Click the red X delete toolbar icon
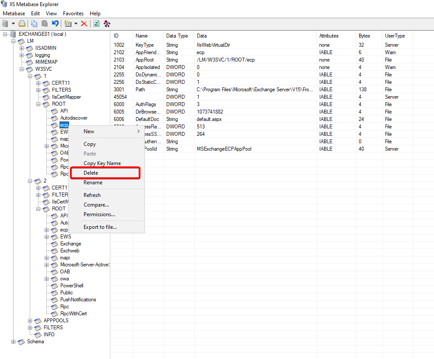 click(84, 24)
